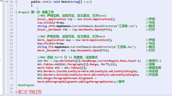Click the //002 comment line
Screen dimensions: 172x96
click(x=71, y=37)
